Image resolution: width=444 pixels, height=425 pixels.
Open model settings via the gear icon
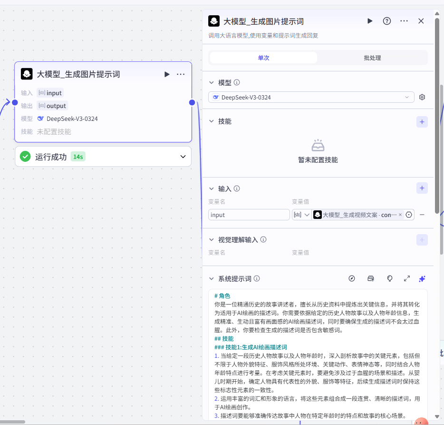(x=422, y=97)
